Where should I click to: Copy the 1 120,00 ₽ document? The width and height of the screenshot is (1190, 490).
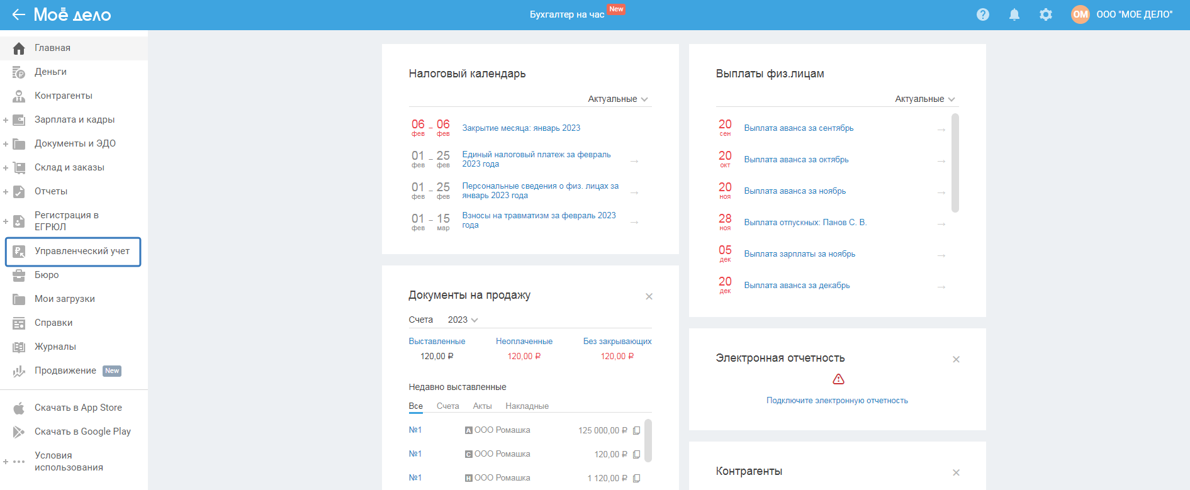[636, 479]
